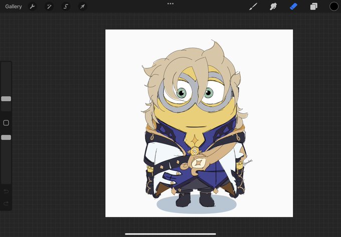This screenshot has height=237, width=341.
Task: Open the Adjustments magic wand menu
Action: [49, 7]
